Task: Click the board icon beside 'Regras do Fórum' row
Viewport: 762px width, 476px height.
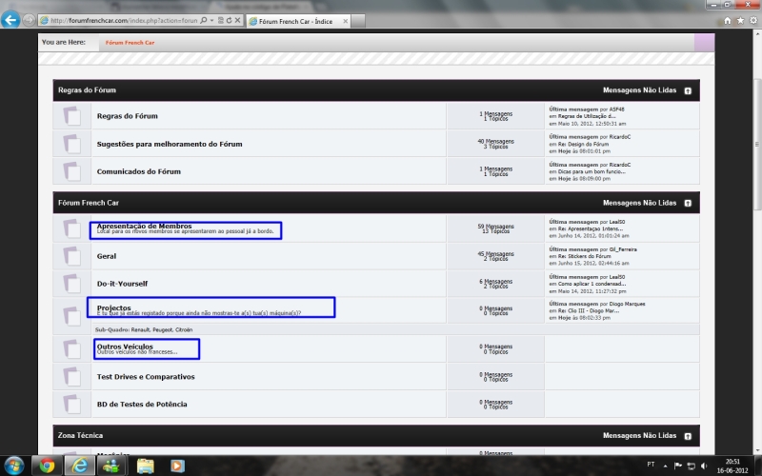Action: pos(72,116)
